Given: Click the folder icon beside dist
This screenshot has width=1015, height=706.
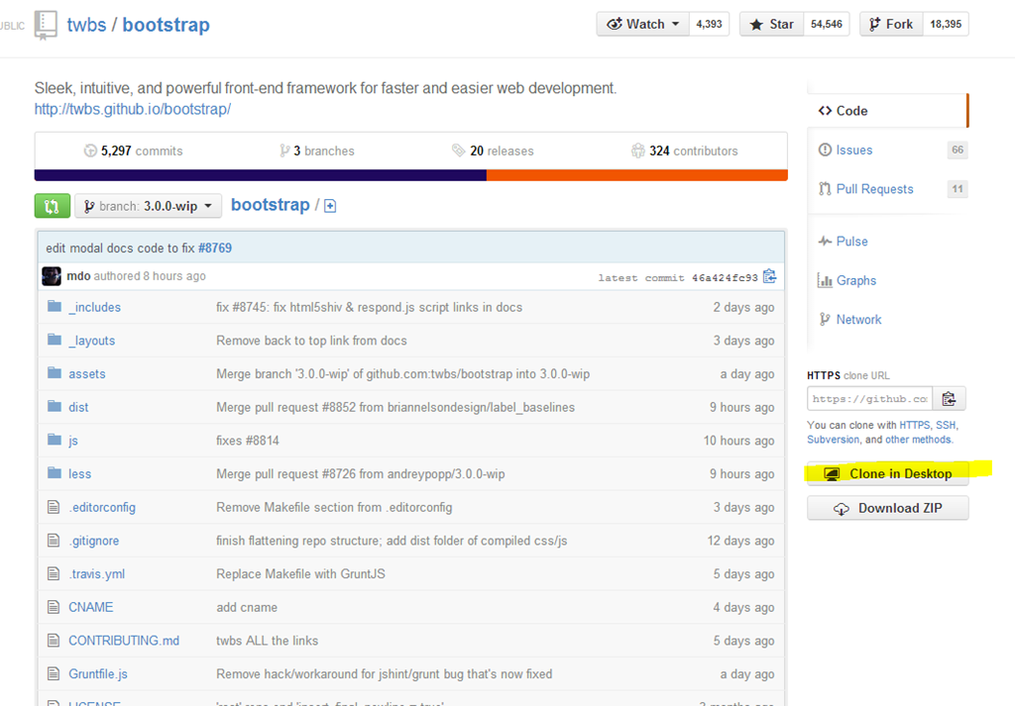Looking at the screenshot, I should [55, 406].
